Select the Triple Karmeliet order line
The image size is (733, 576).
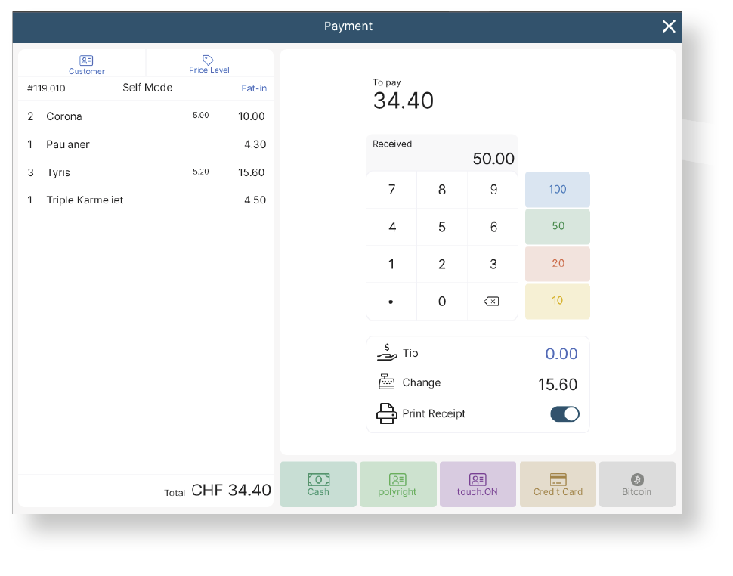(146, 200)
